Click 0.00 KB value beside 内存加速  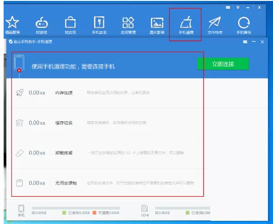37,93
